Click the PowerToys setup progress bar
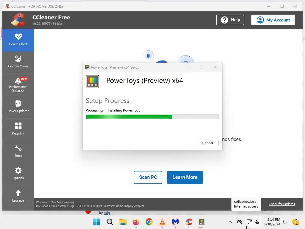This screenshot has width=305, height=229. click(x=152, y=117)
